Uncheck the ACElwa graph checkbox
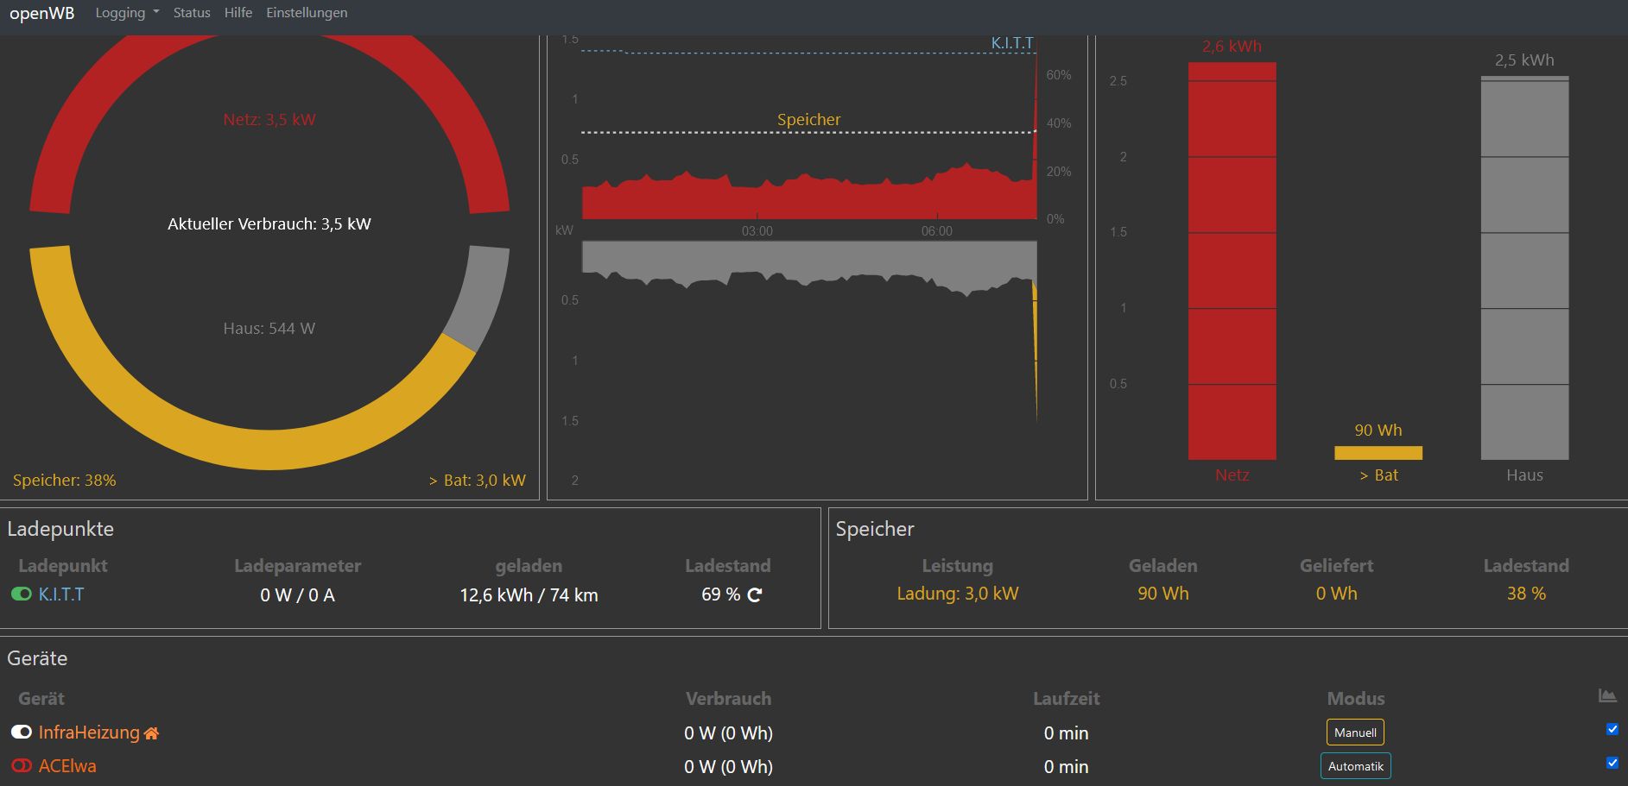Viewport: 1628px width, 786px height. 1612,763
